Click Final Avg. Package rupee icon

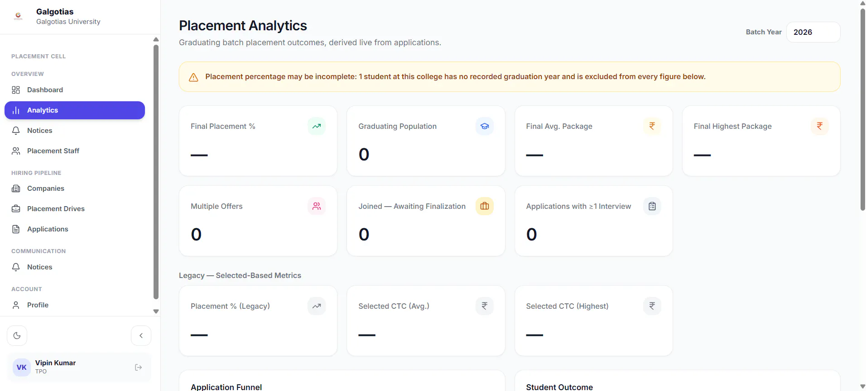[x=652, y=126]
